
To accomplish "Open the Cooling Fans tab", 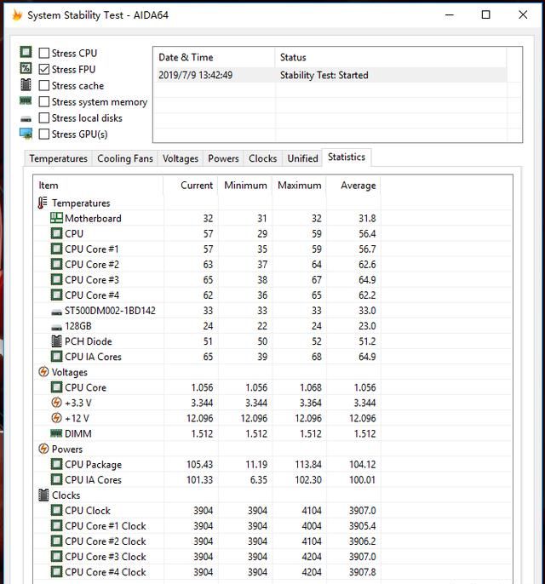I will click(x=125, y=158).
